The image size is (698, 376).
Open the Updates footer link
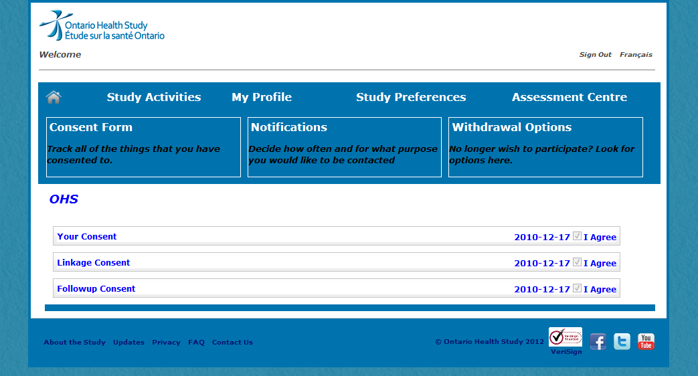coord(128,342)
